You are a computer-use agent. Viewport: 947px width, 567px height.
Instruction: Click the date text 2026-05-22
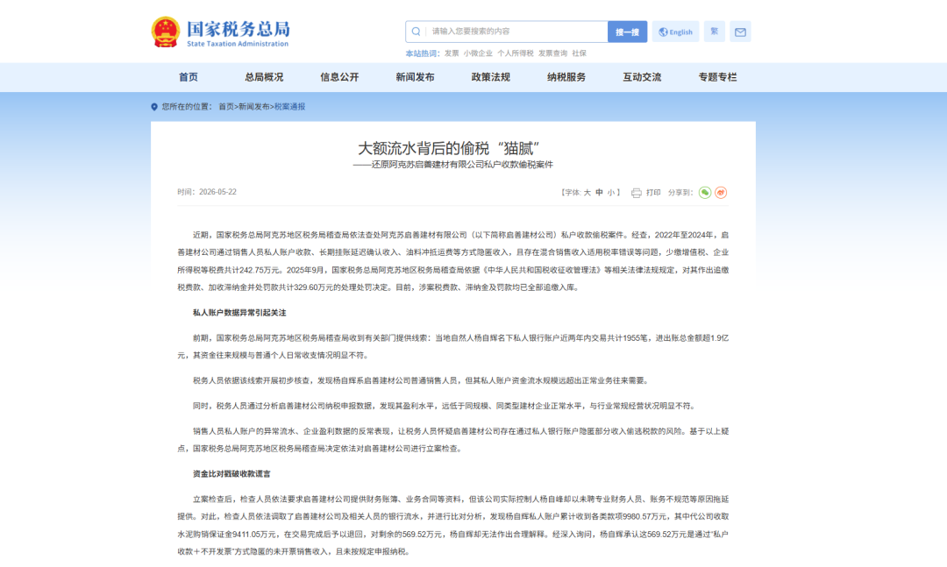point(217,192)
